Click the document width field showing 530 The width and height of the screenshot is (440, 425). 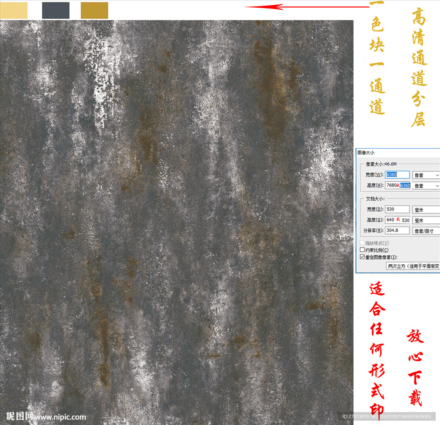click(x=397, y=209)
